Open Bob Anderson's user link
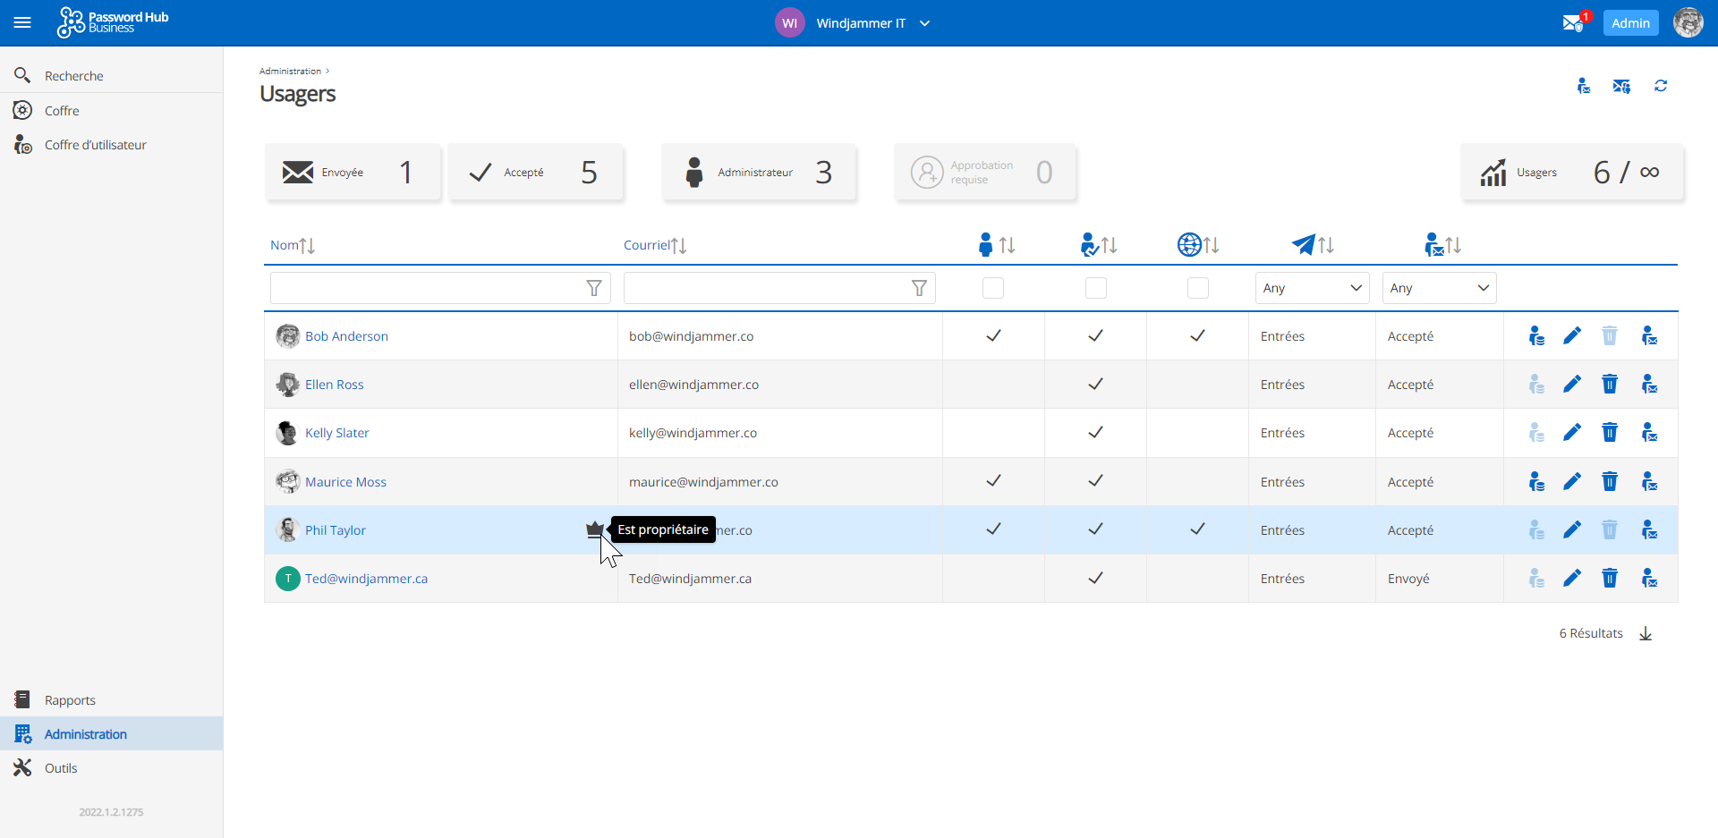The image size is (1718, 838). pyautogui.click(x=346, y=336)
